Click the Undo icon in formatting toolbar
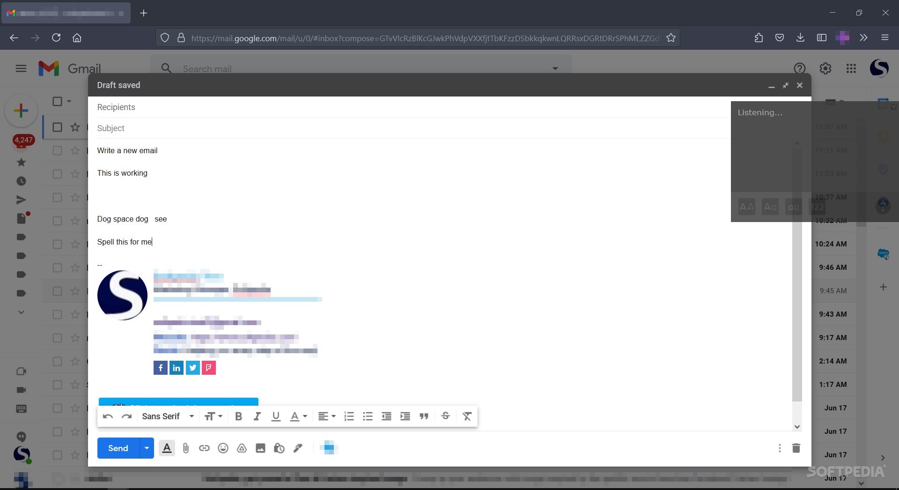Image resolution: width=899 pixels, height=490 pixels. [x=108, y=416]
